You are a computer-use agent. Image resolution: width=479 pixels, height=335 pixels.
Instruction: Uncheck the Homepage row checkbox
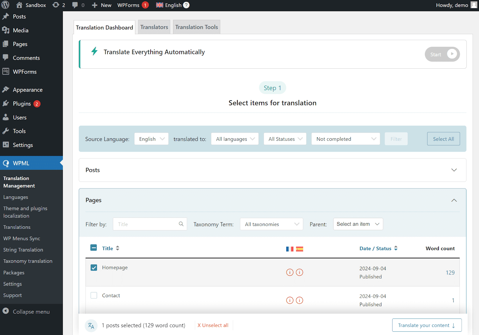(94, 268)
